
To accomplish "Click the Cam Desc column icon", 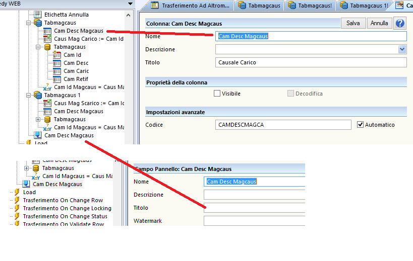I will [57, 63].
